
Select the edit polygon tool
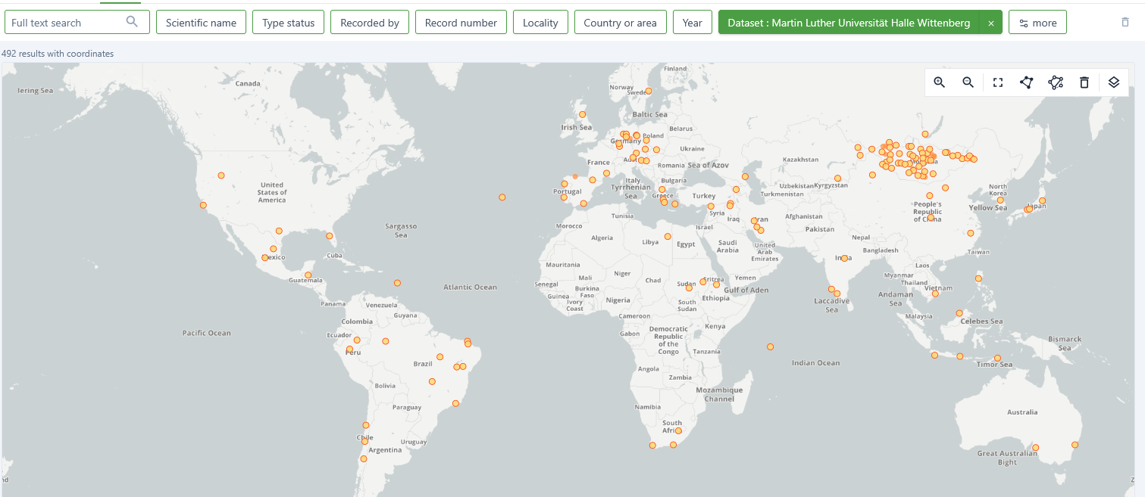coord(1056,82)
